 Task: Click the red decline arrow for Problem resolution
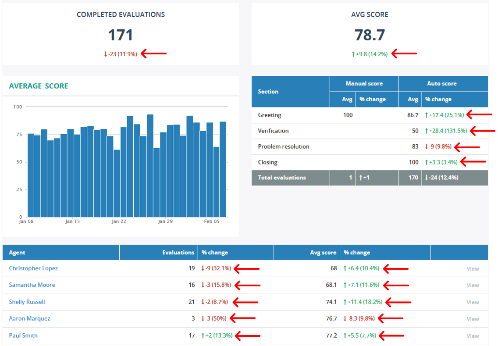click(426, 147)
